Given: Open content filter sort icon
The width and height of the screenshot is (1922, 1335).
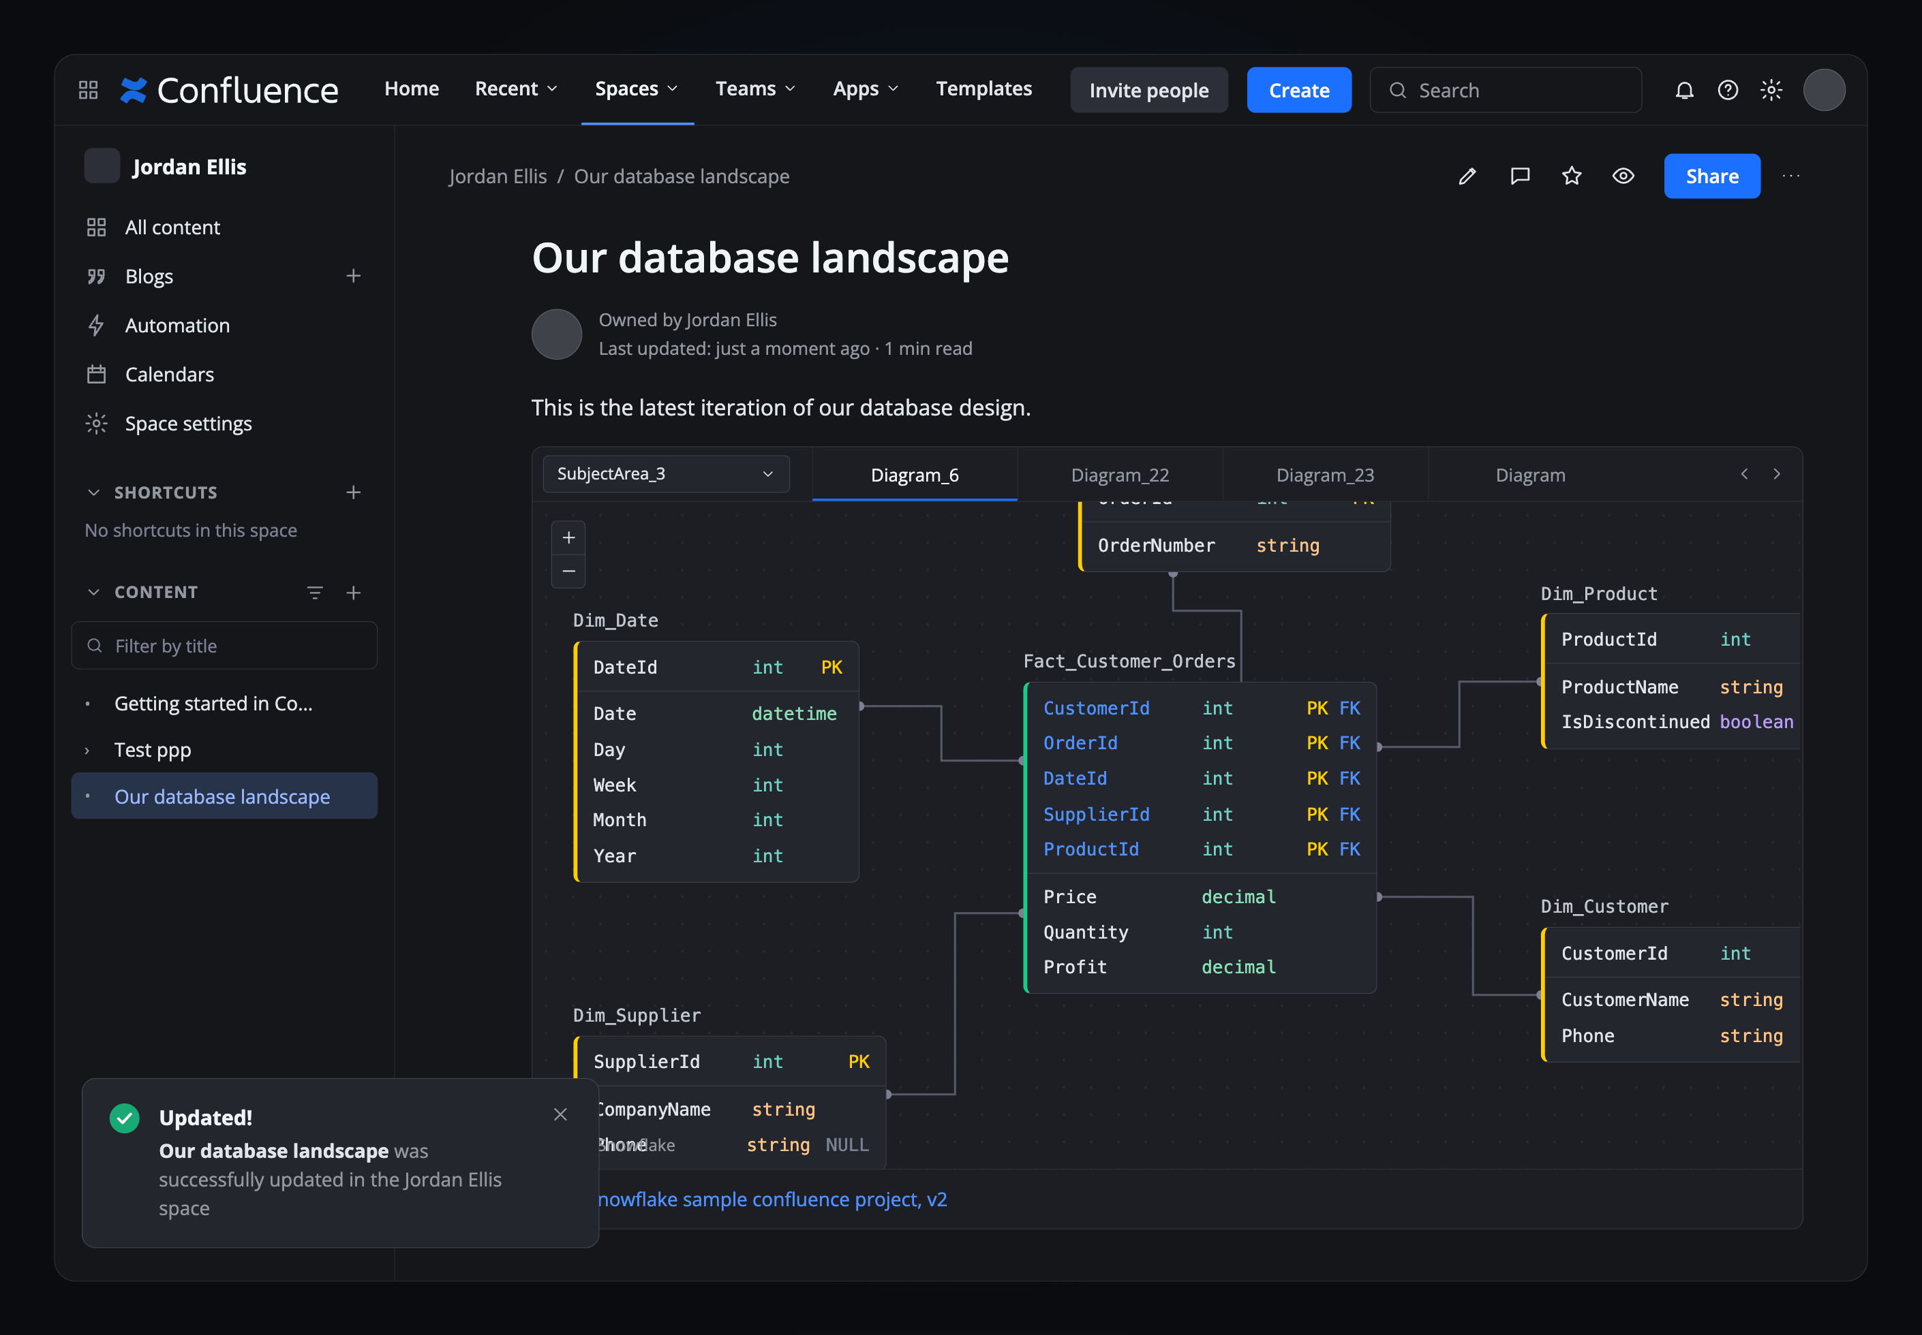Looking at the screenshot, I should click(315, 592).
